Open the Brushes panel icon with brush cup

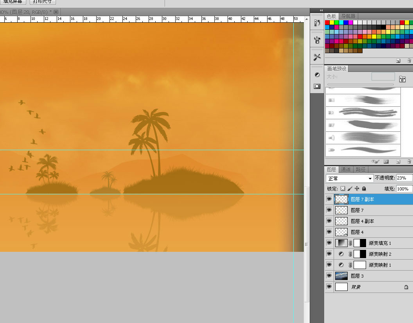coord(317,40)
